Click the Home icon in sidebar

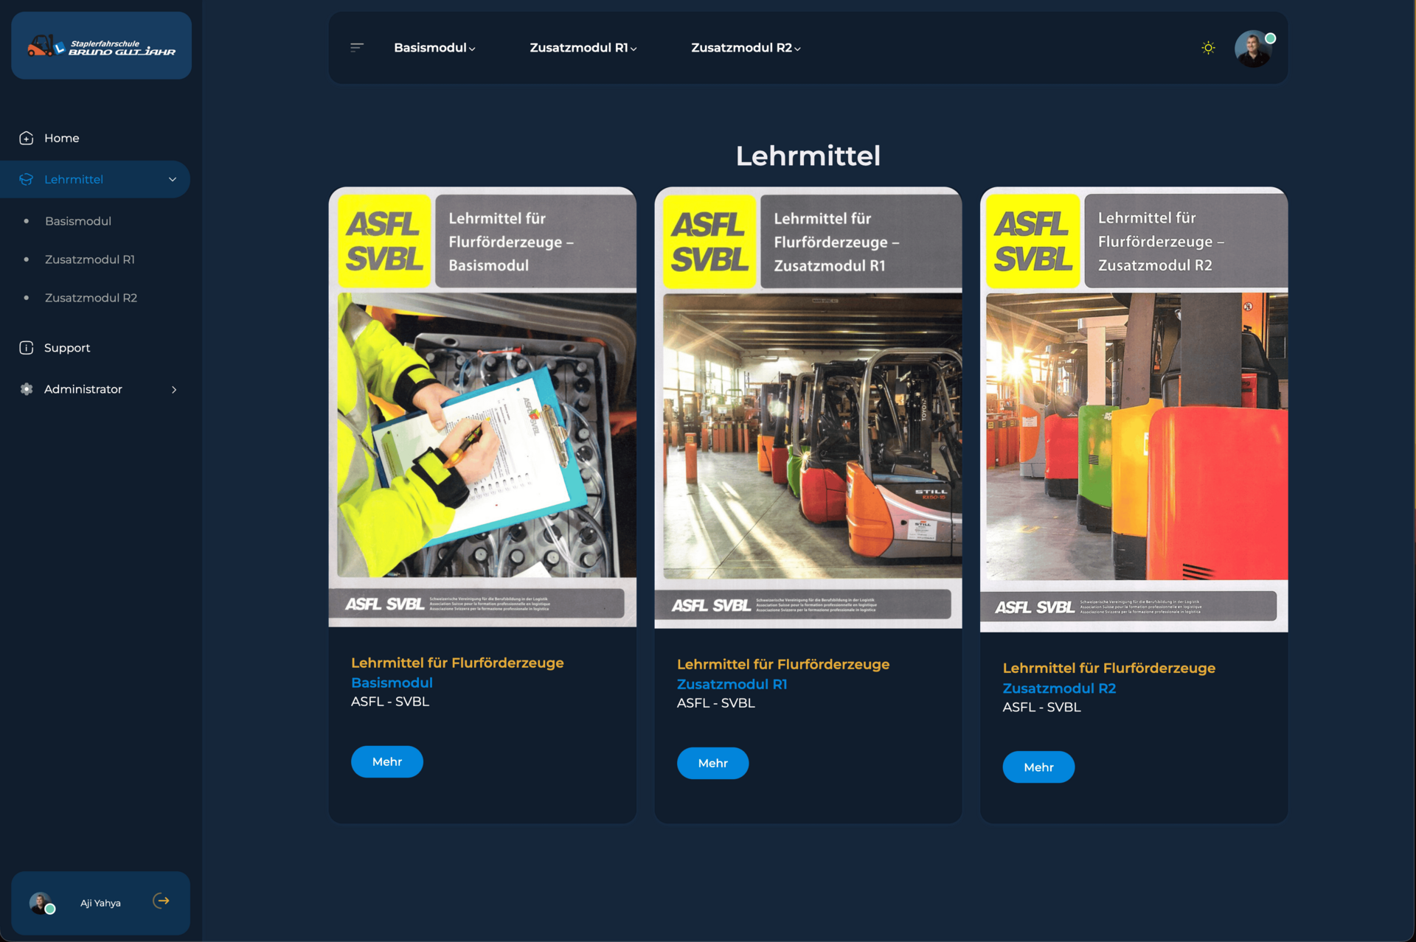(x=27, y=138)
